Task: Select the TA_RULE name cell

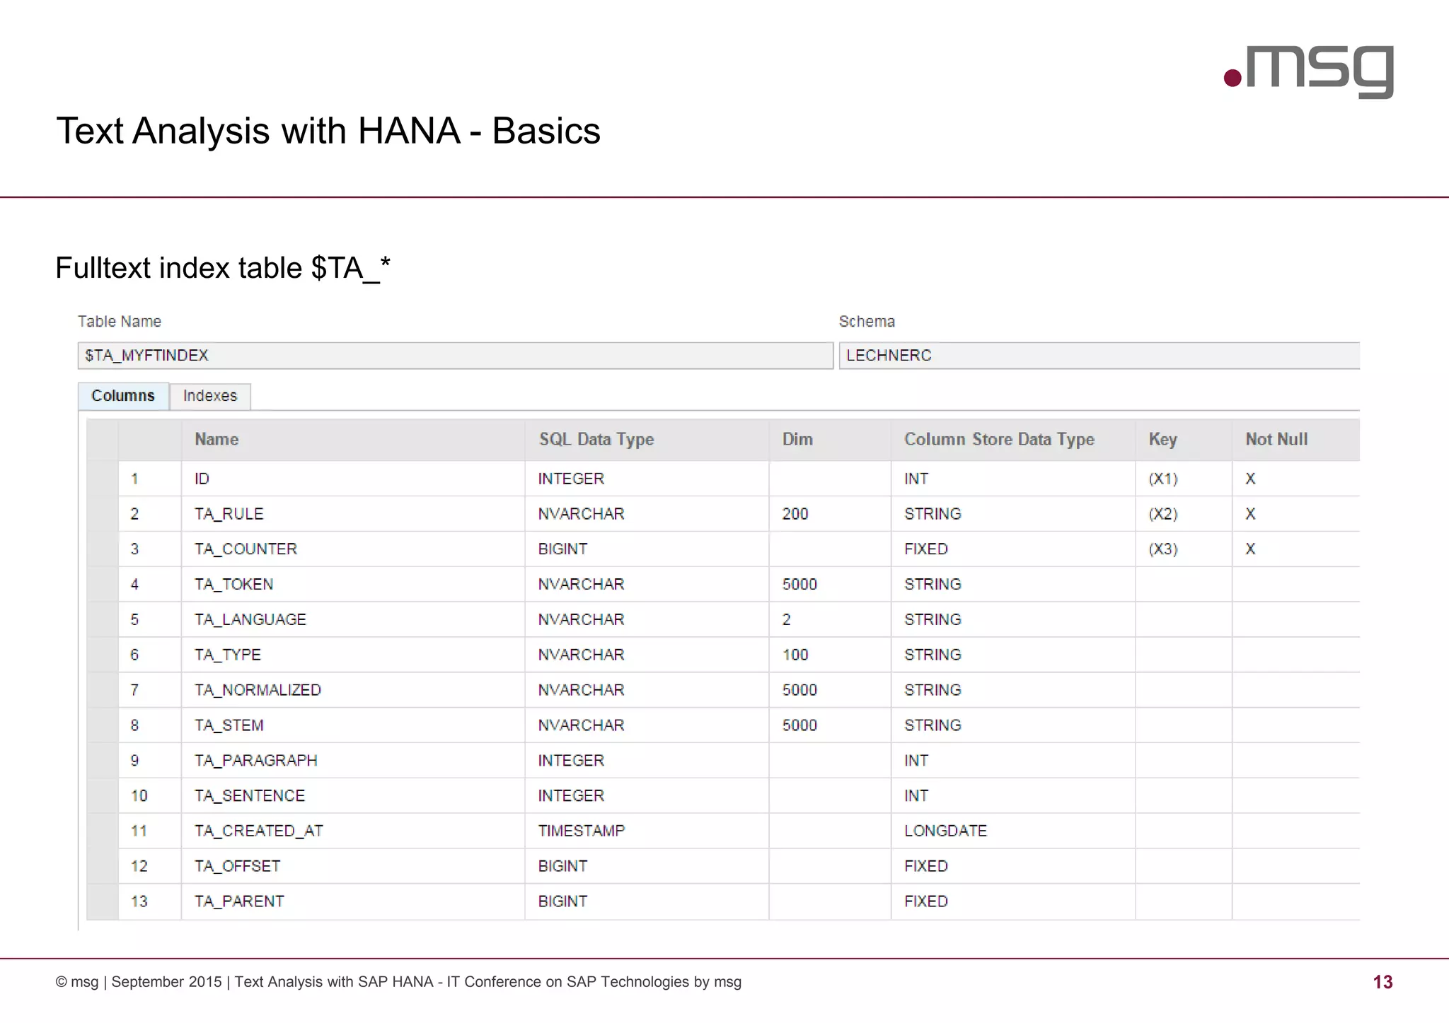Action: (x=353, y=514)
